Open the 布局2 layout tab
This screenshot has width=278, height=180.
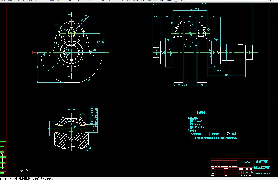click(47, 178)
